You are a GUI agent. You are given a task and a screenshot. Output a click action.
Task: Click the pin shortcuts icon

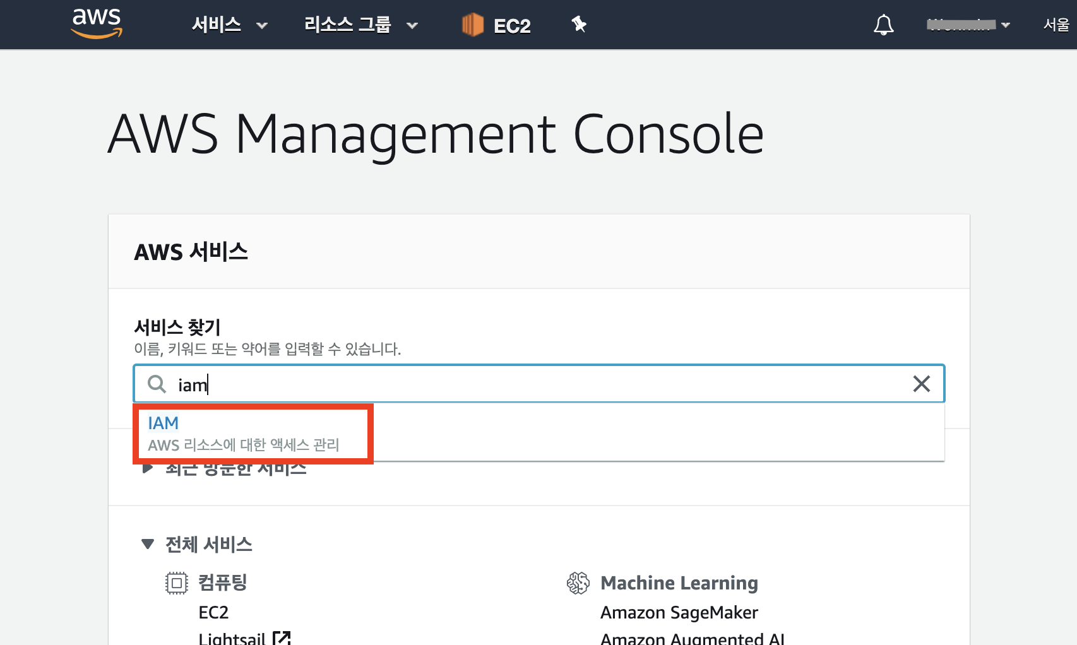(579, 25)
